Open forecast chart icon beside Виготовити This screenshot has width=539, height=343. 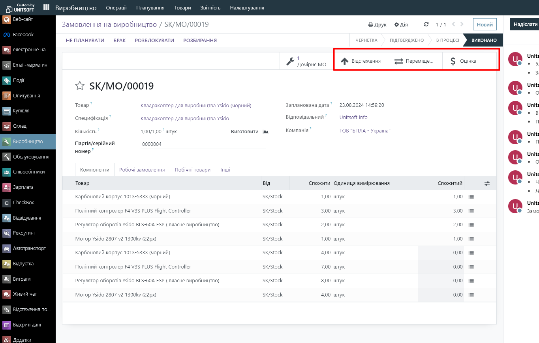pos(266,132)
